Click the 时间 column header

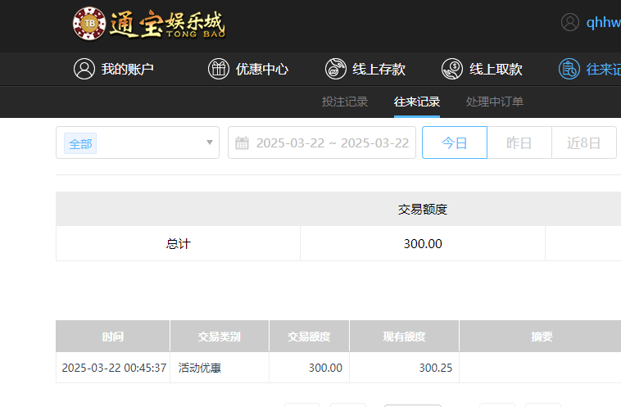[x=113, y=336]
